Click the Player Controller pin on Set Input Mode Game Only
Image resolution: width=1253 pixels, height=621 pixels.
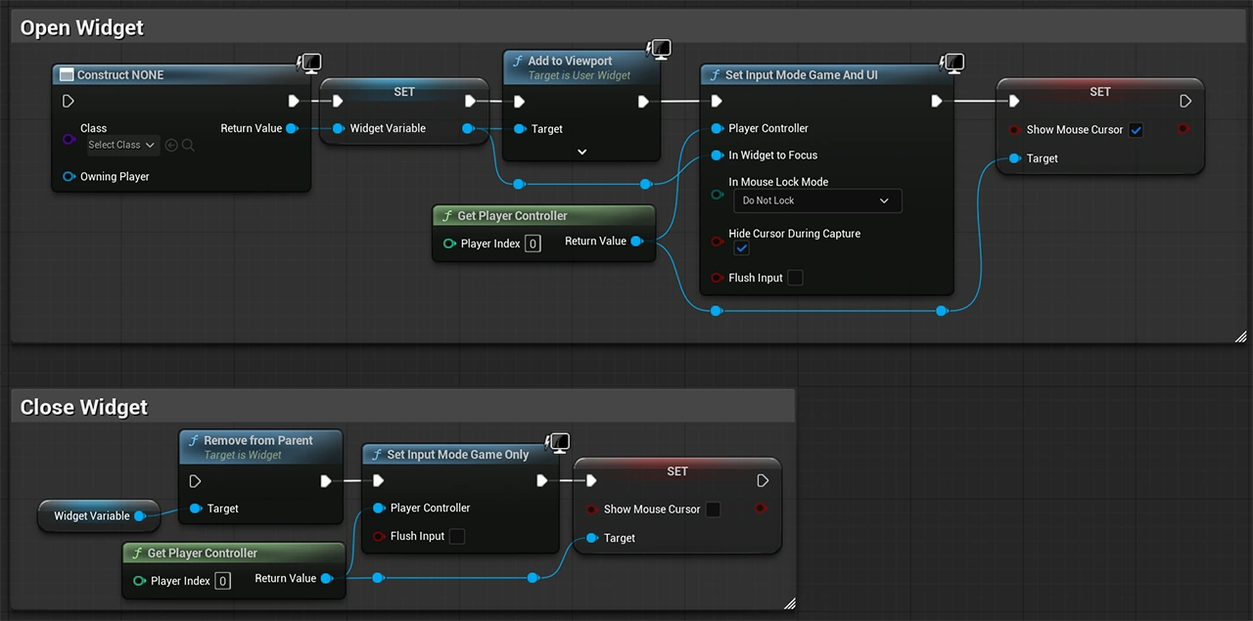[x=379, y=508]
